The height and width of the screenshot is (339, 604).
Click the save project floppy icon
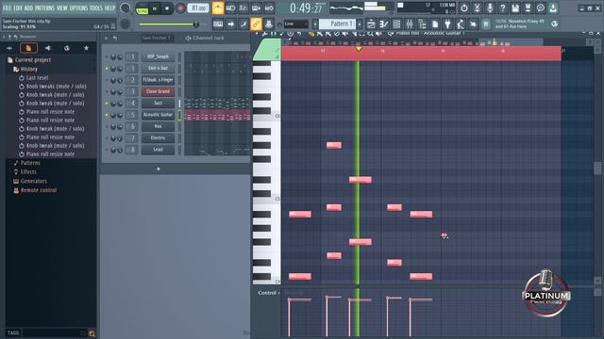click(515, 8)
